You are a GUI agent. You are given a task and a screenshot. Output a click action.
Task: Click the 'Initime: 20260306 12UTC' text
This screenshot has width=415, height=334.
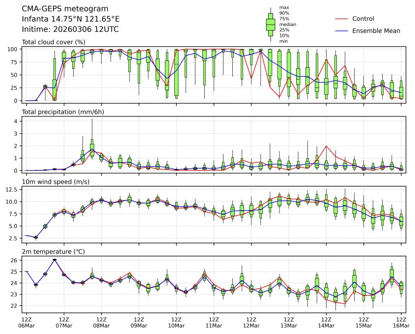70,29
